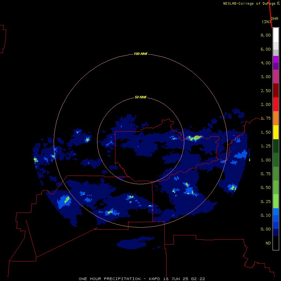Click the 2.50 legend value

coord(266,91)
